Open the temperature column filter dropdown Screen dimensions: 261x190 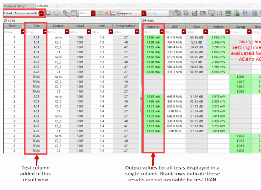(137, 32)
